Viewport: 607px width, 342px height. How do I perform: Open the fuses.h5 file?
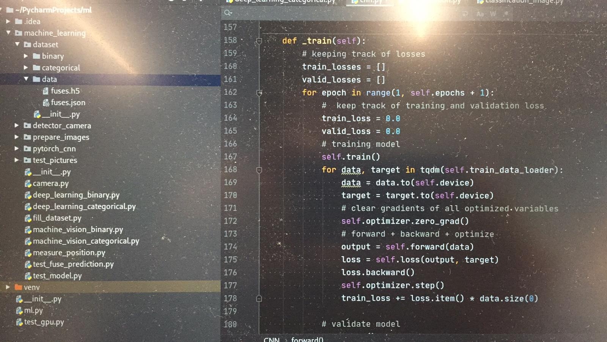coord(65,91)
